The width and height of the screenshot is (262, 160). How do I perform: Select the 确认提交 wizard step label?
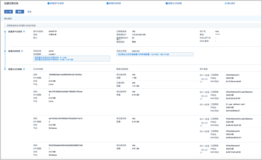231,3
